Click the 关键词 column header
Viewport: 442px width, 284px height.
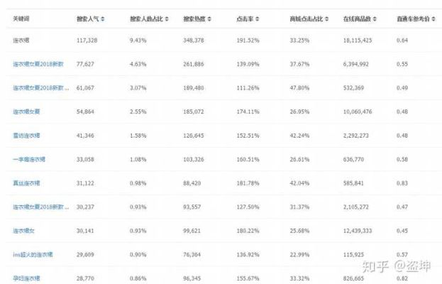click(x=21, y=18)
